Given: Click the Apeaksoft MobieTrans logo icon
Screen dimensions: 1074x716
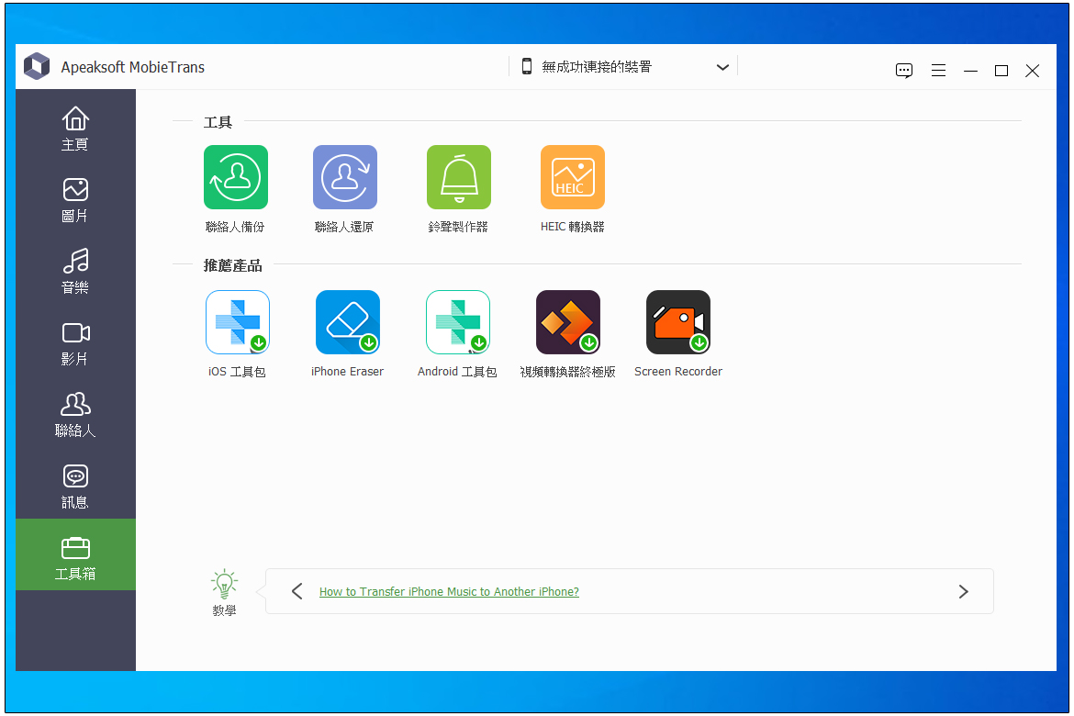Looking at the screenshot, I should [x=37, y=66].
